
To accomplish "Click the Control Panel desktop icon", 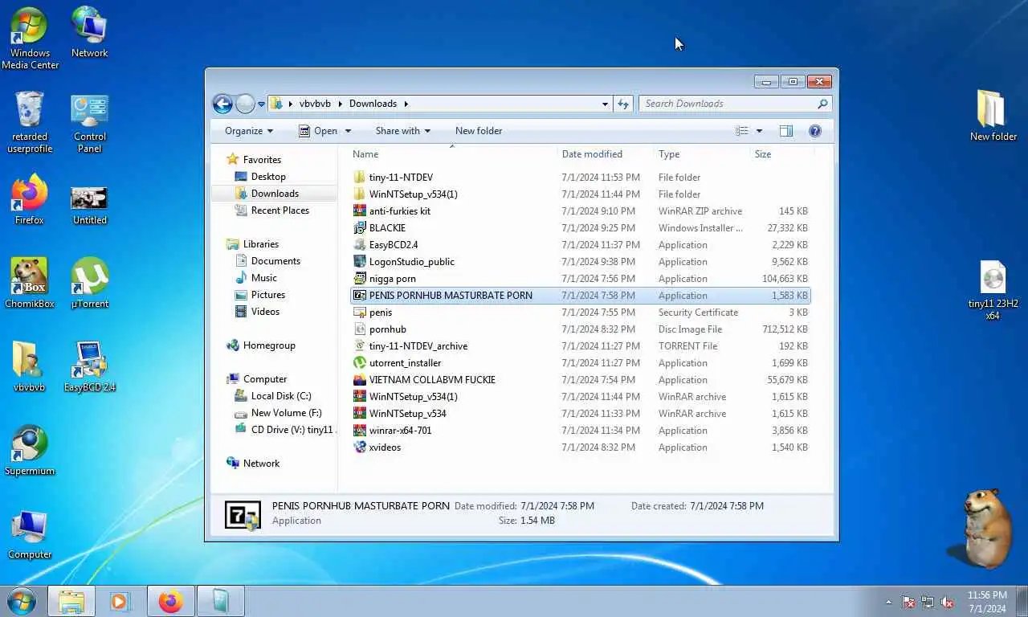I will click(x=89, y=123).
